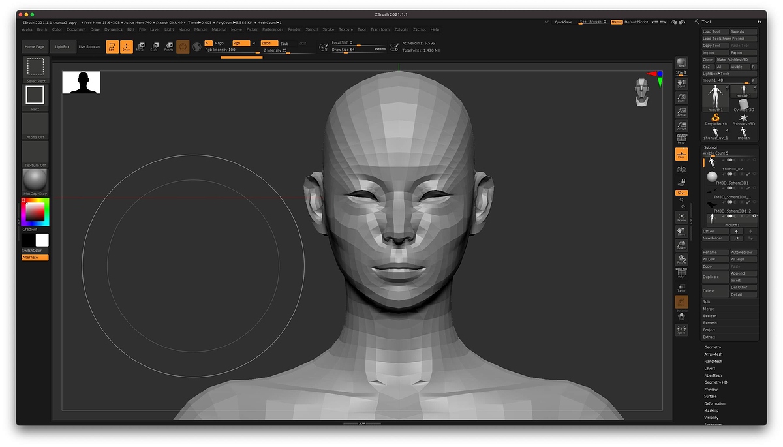Screen dimensions: 783x447
Task: Enable the Zadd mode
Action: (268, 43)
